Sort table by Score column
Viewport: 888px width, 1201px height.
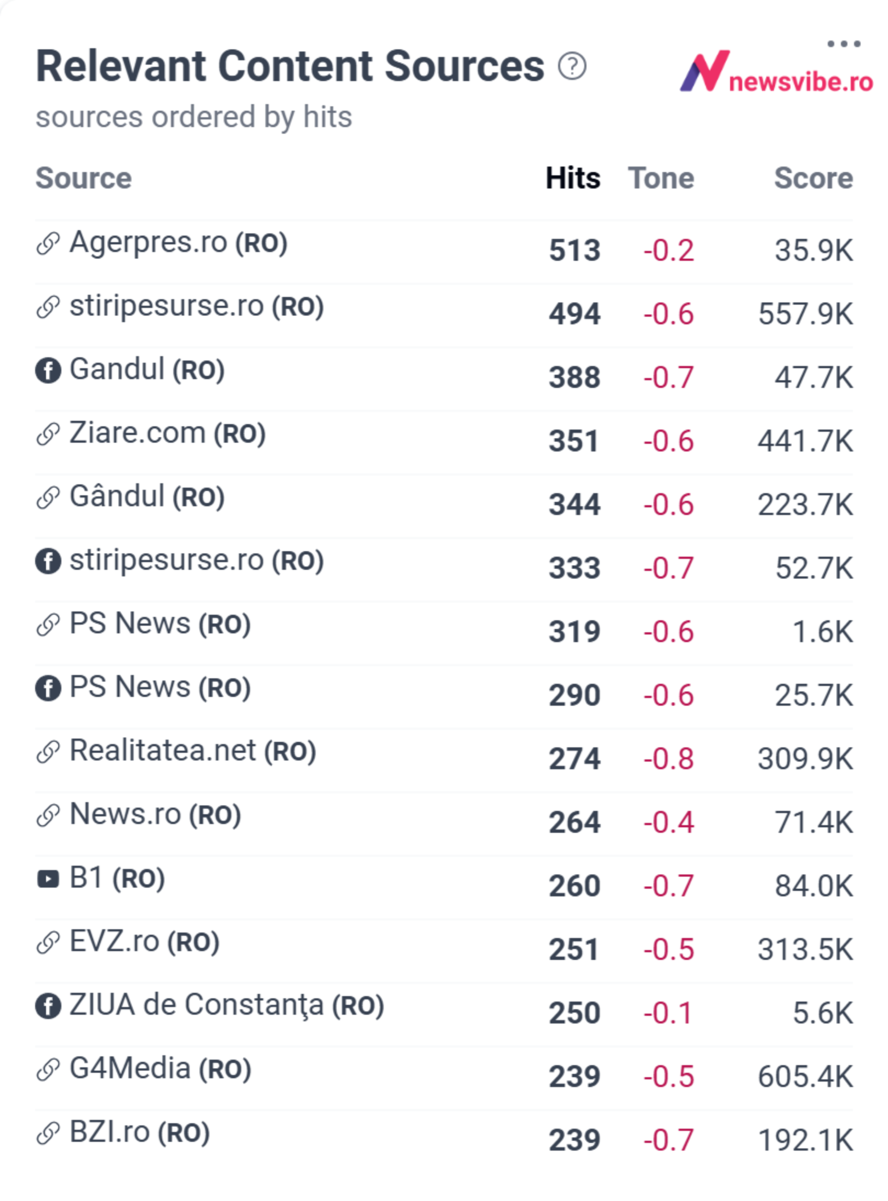pos(813,178)
